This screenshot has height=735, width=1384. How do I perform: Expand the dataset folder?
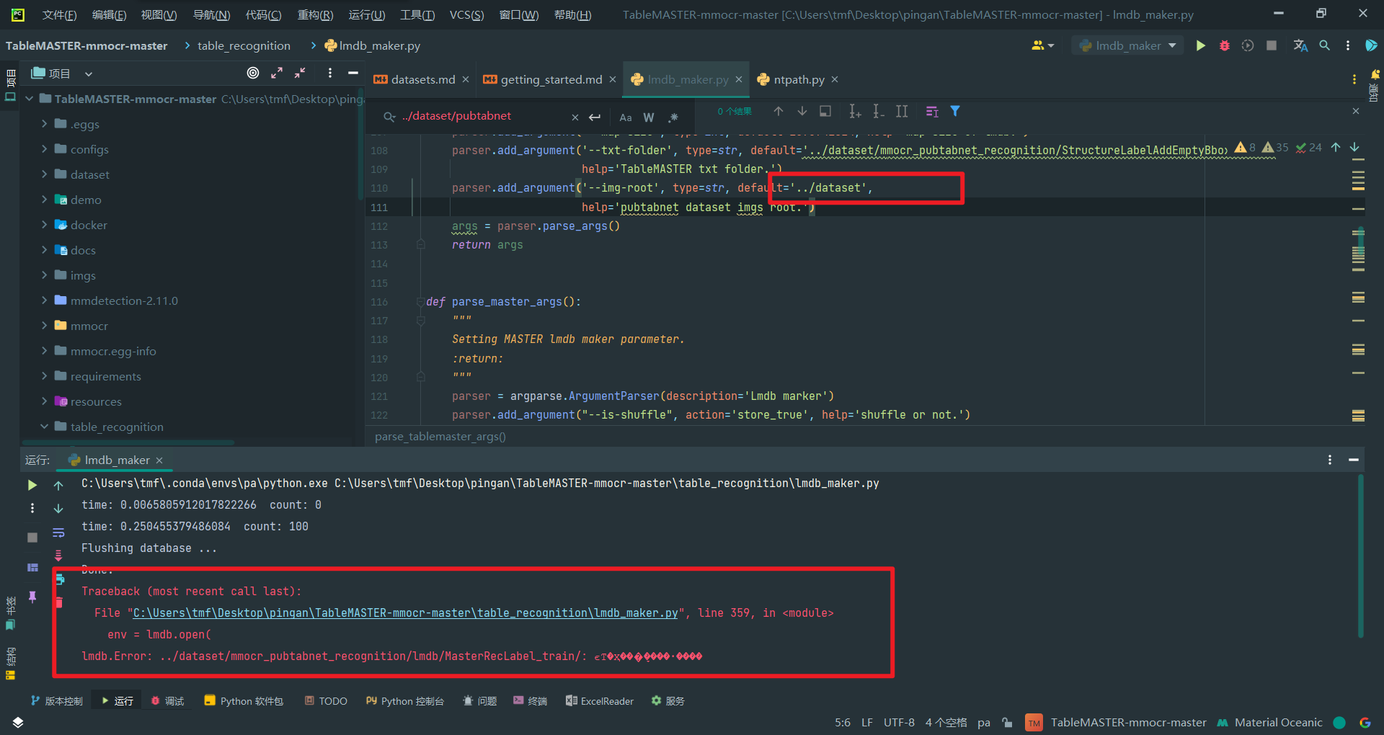point(45,174)
